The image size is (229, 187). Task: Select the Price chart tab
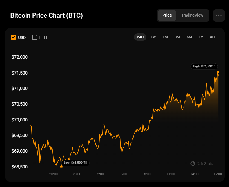167,15
